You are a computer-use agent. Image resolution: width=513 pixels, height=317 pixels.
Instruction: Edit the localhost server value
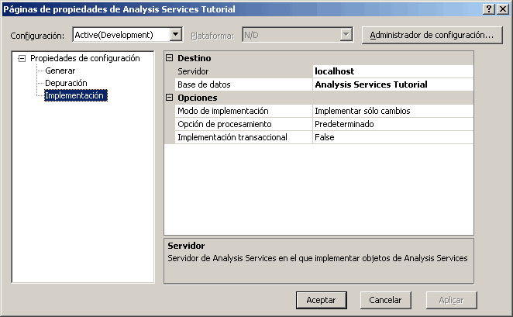coord(393,71)
